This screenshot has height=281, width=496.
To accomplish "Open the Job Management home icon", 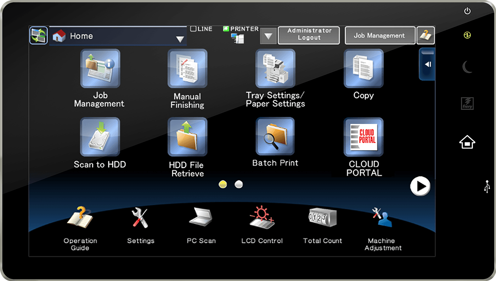I will [100, 69].
